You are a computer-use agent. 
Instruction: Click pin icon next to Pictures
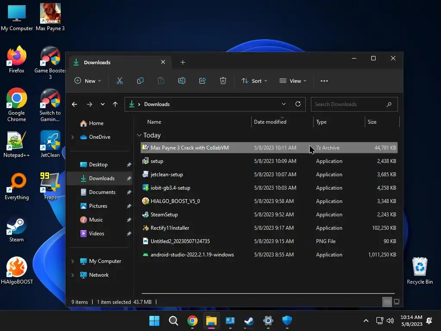pos(129,206)
